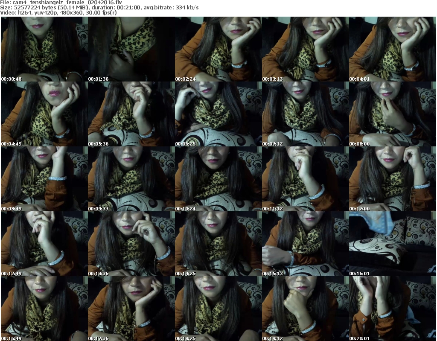
Task: Pick the thumbnail at 00:14:25
Action: pos(218,244)
